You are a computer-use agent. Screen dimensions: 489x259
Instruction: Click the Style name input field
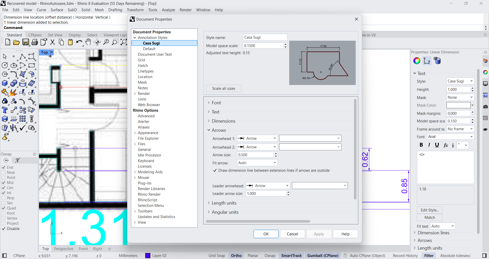point(265,37)
